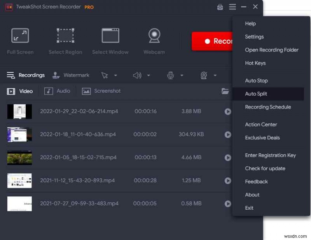Image resolution: width=311 pixels, height=240 pixels.
Task: Select file name 2022-01-29_22-02-06-214.mp4
Action: [x=79, y=111]
